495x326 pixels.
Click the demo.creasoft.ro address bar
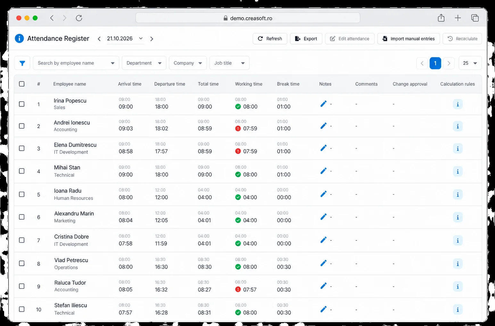248,18
